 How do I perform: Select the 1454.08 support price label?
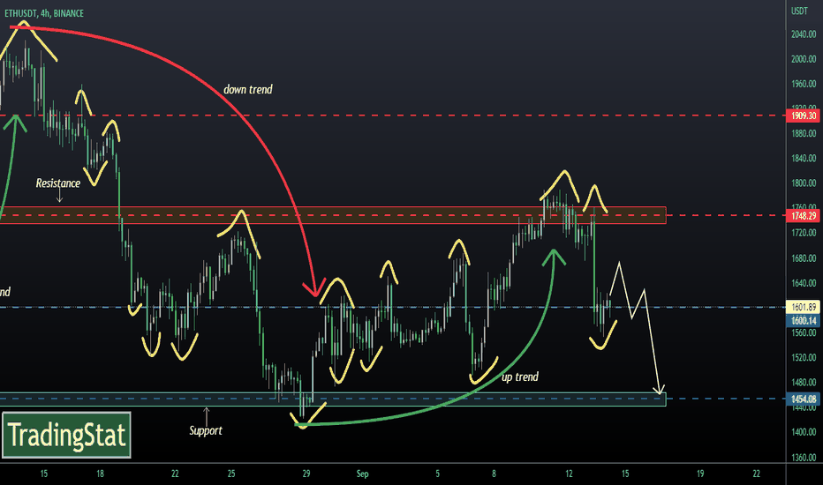coord(803,399)
